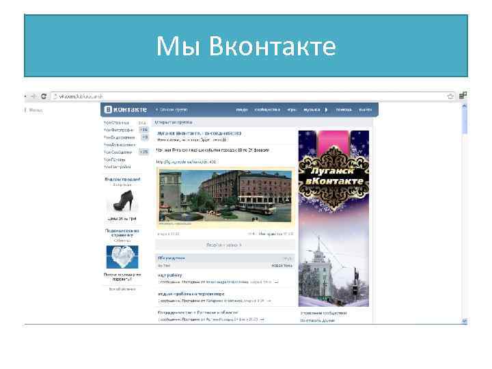
Task: Open 'Мои Настройки' in left sidebar
Action: click(117, 167)
